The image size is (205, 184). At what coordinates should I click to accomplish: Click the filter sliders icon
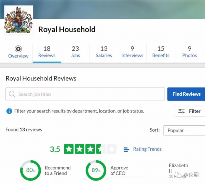(181, 111)
